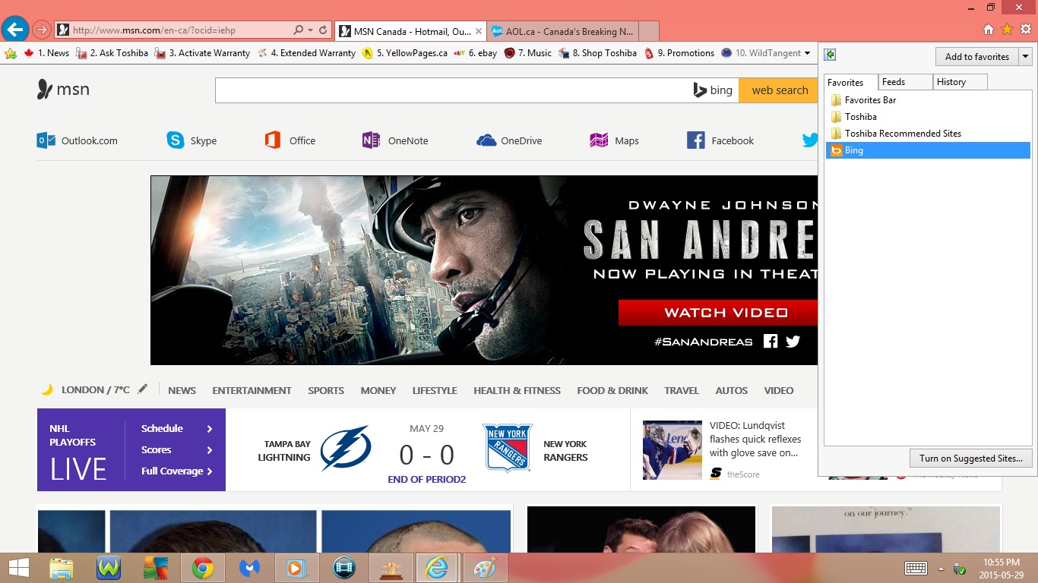This screenshot has height=583, width=1038.
Task: Open Paint from the taskbar
Action: pos(484,568)
